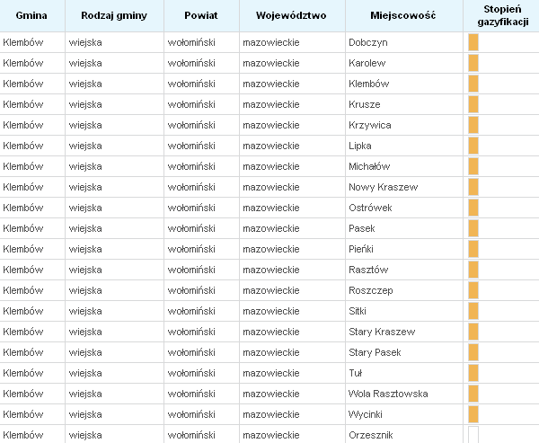Click orange gasification bar in Pasek row
The width and height of the screenshot is (539, 443).
pos(473,228)
